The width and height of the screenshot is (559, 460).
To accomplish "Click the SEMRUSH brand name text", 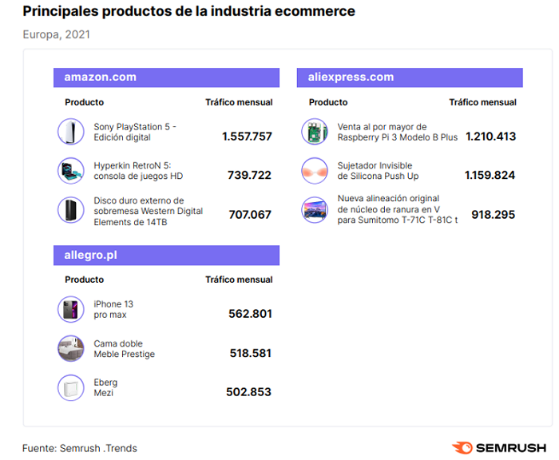I will [x=511, y=448].
